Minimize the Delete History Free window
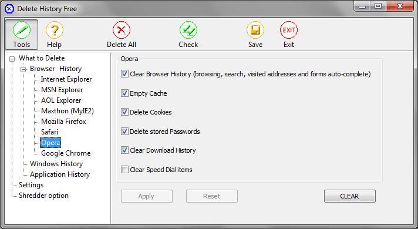418x229 pixels. click(x=362, y=6)
